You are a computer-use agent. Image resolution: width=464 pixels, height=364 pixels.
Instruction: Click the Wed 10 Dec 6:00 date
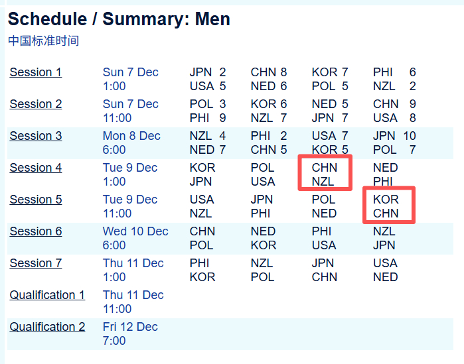pyautogui.click(x=135, y=238)
